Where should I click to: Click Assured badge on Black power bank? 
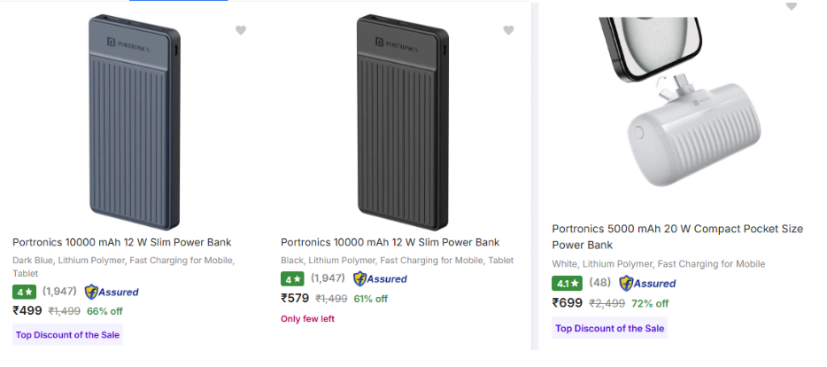(x=380, y=278)
